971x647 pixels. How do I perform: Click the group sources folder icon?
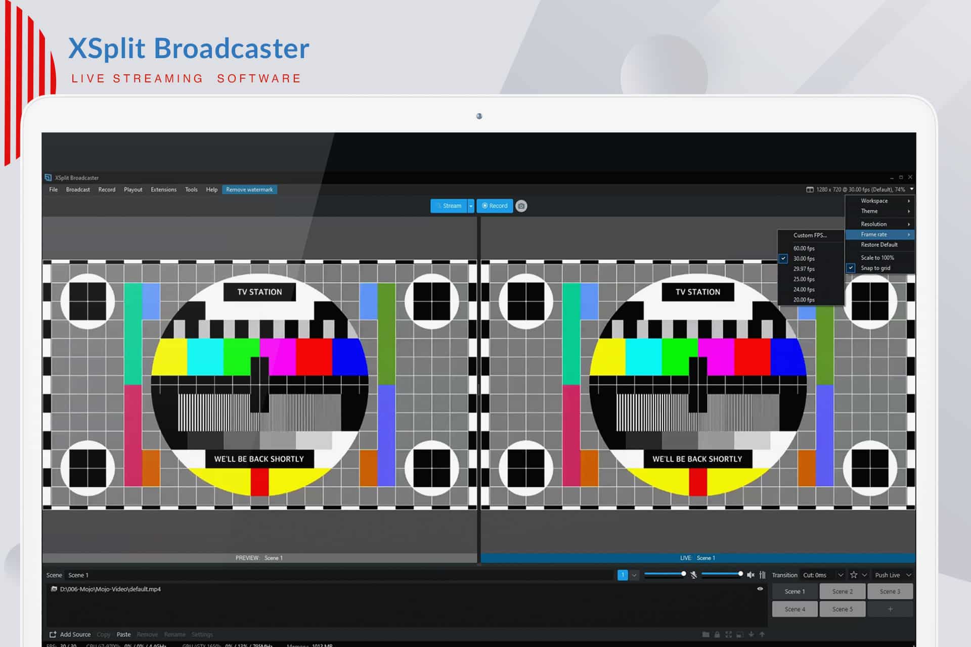coord(705,634)
